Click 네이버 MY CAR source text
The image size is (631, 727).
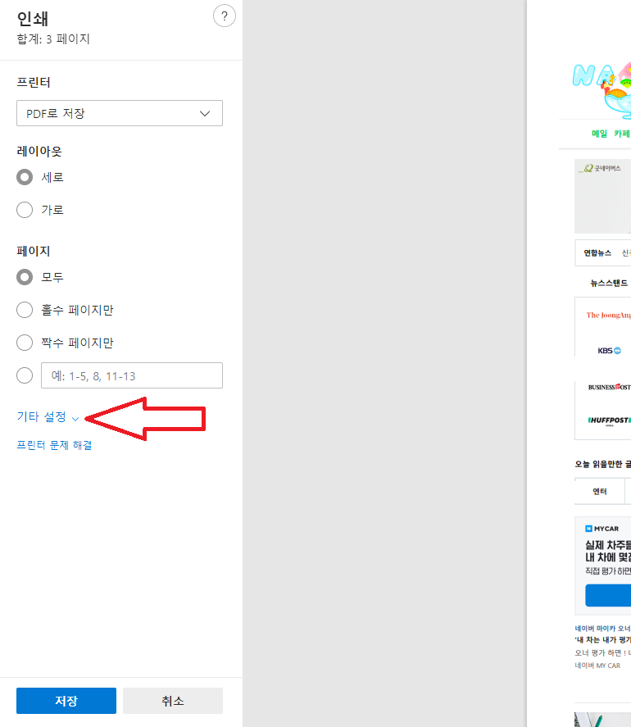pos(597,666)
